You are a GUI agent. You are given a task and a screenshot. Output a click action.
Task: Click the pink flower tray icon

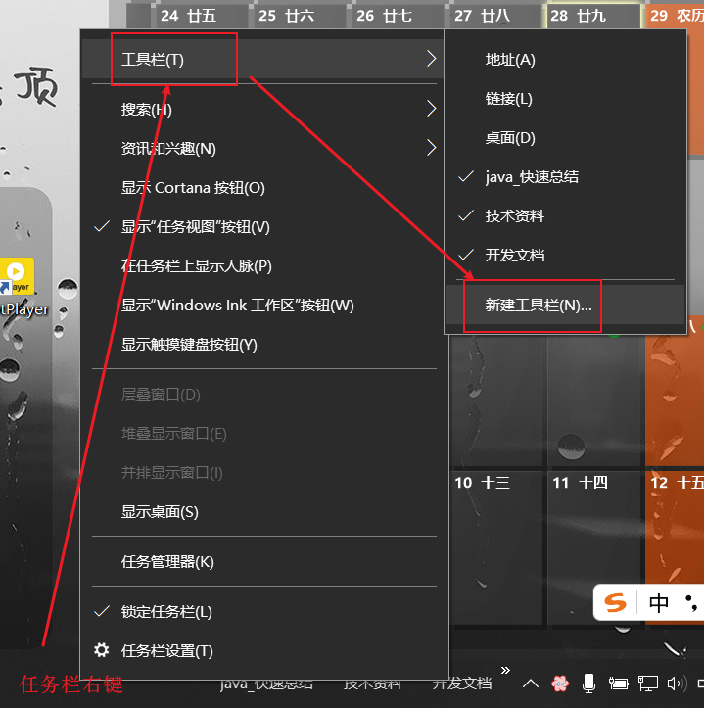560,683
